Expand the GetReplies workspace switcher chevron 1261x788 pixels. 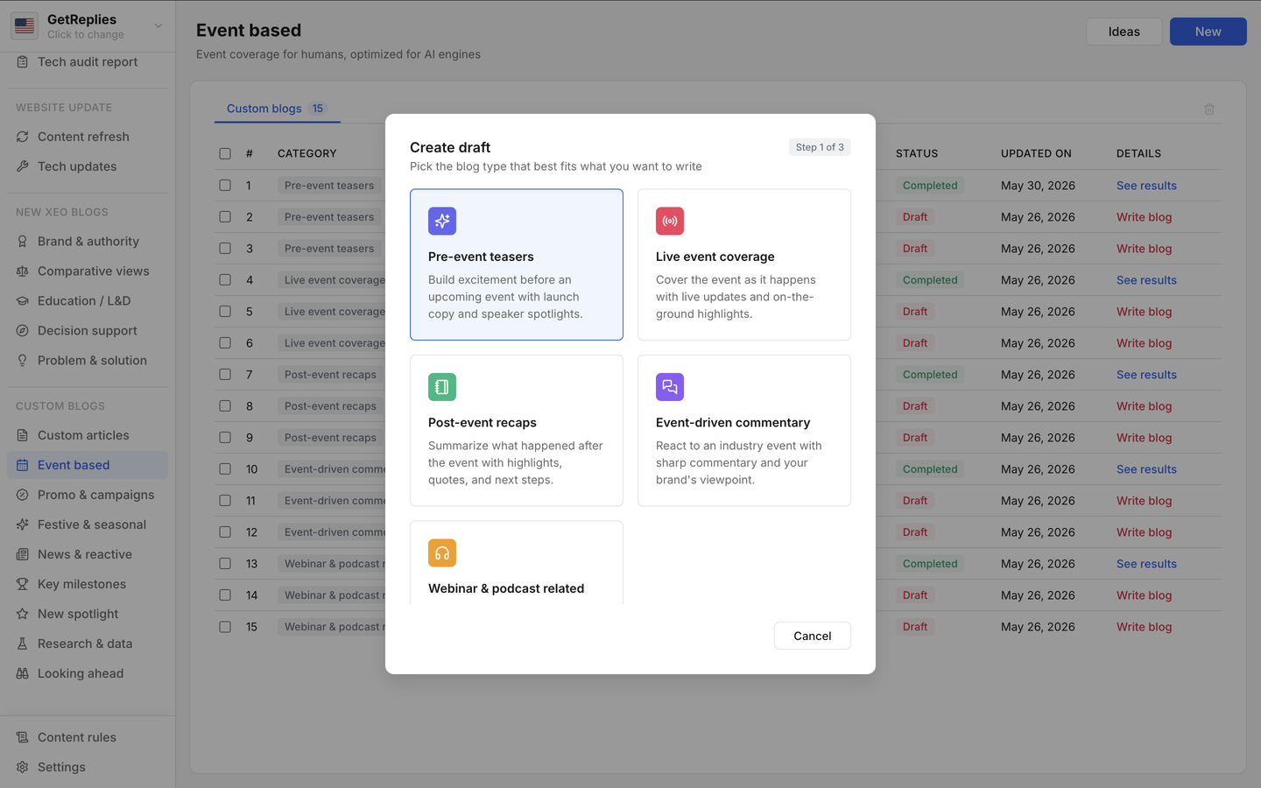tap(159, 26)
